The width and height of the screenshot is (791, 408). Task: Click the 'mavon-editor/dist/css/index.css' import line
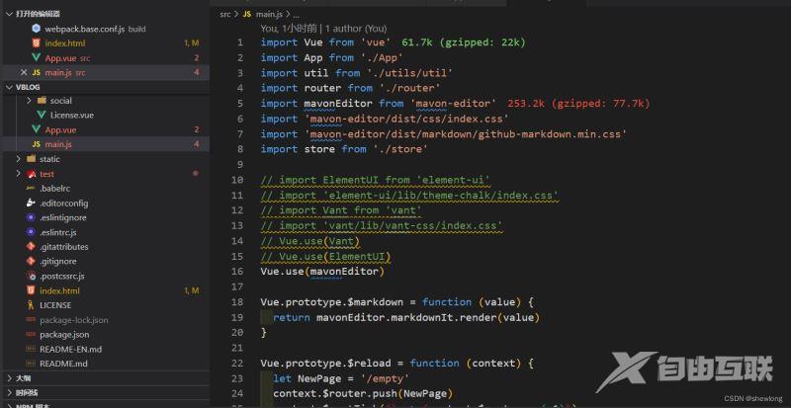coord(385,119)
